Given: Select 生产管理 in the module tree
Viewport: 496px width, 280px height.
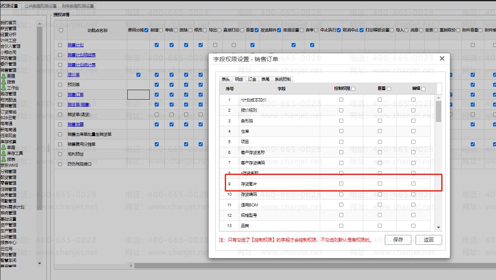Looking at the screenshot, I should click(8, 231).
